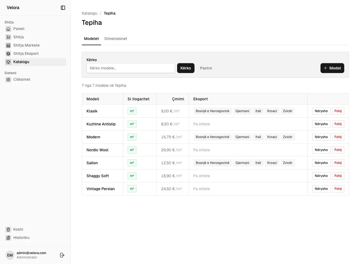
Task: Click the Shitja cart icon
Action: (8, 37)
